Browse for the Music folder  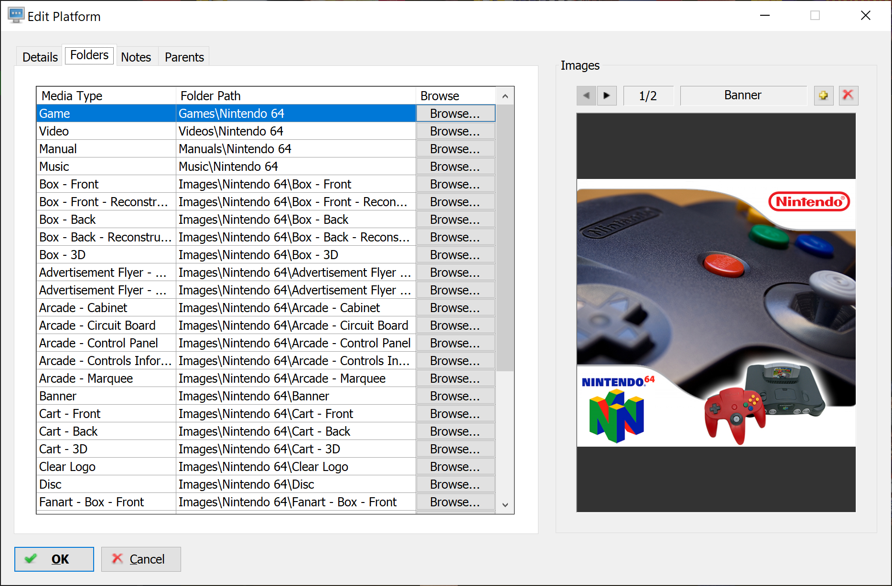455,167
